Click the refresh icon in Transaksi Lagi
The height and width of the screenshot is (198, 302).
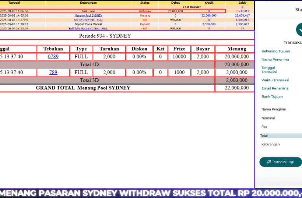click(x=269, y=162)
